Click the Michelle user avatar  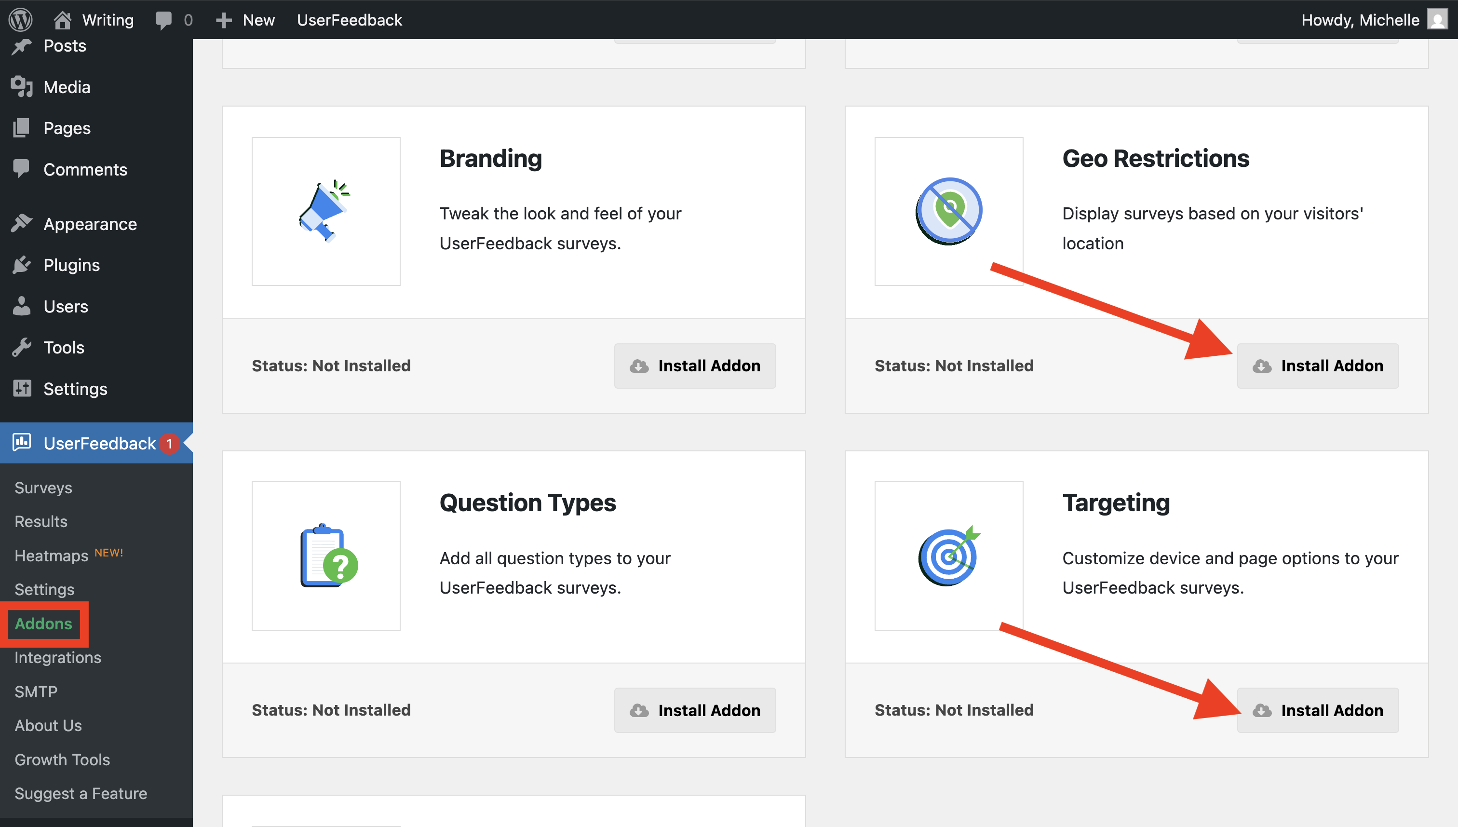click(1438, 20)
